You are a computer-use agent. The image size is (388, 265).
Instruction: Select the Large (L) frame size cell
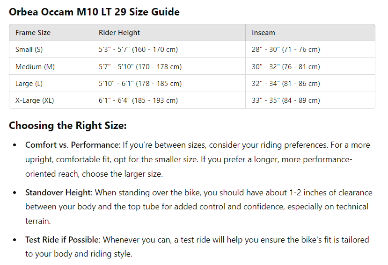tap(30, 84)
